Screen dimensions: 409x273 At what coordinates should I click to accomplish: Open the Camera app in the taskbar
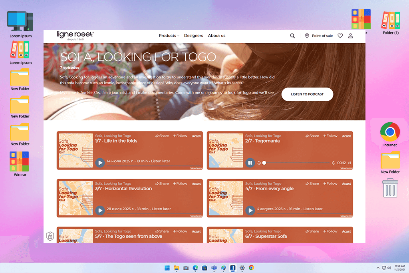pos(186,268)
